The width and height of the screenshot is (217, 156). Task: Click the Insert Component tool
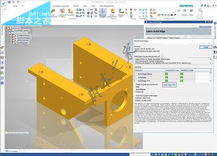click(54, 13)
